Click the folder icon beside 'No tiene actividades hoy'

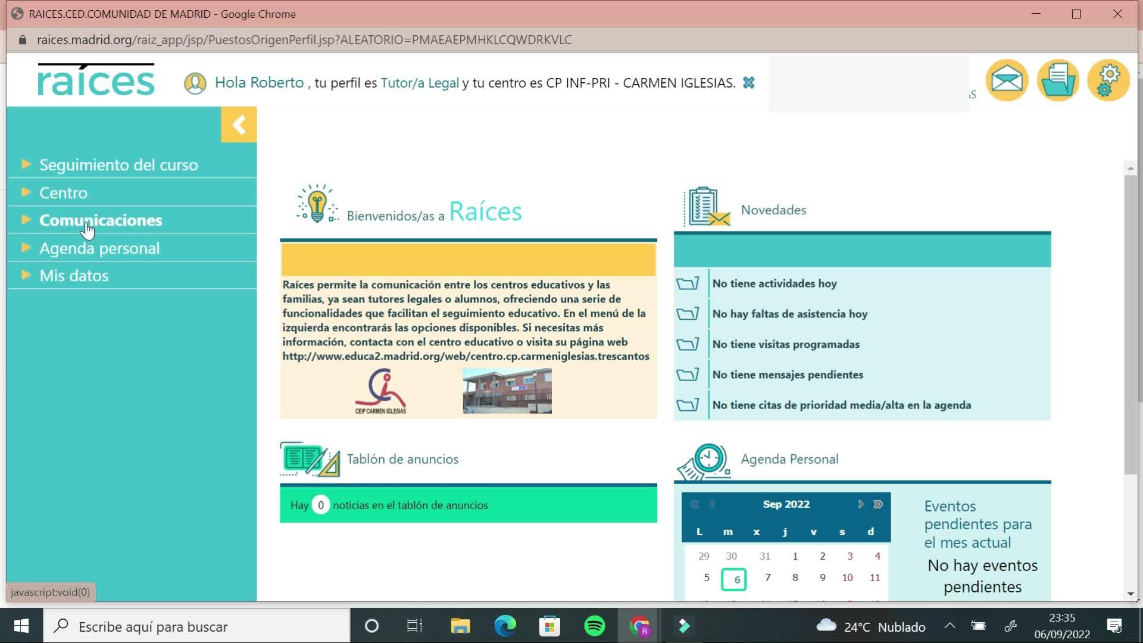click(688, 283)
